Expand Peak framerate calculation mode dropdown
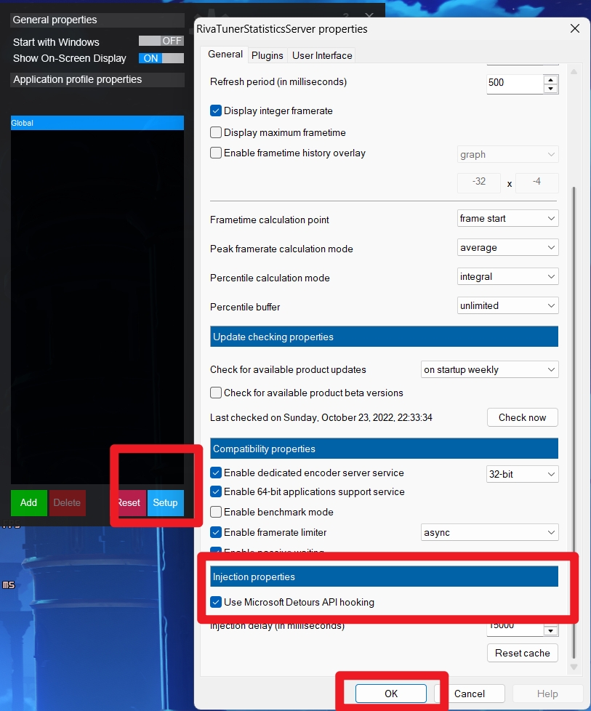This screenshot has height=711, width=591. 507,248
